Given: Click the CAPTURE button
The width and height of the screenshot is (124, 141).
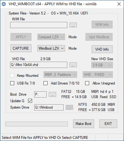Looking at the screenshot, I should [x=21, y=48].
